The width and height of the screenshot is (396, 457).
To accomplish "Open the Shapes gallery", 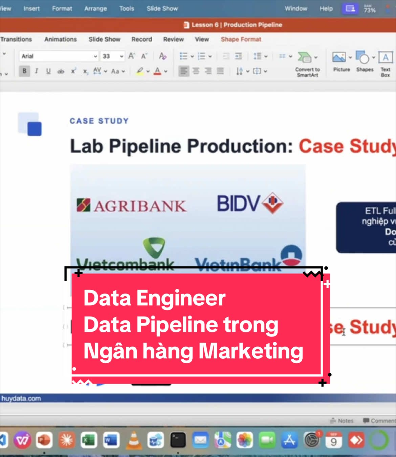I will click(x=365, y=62).
